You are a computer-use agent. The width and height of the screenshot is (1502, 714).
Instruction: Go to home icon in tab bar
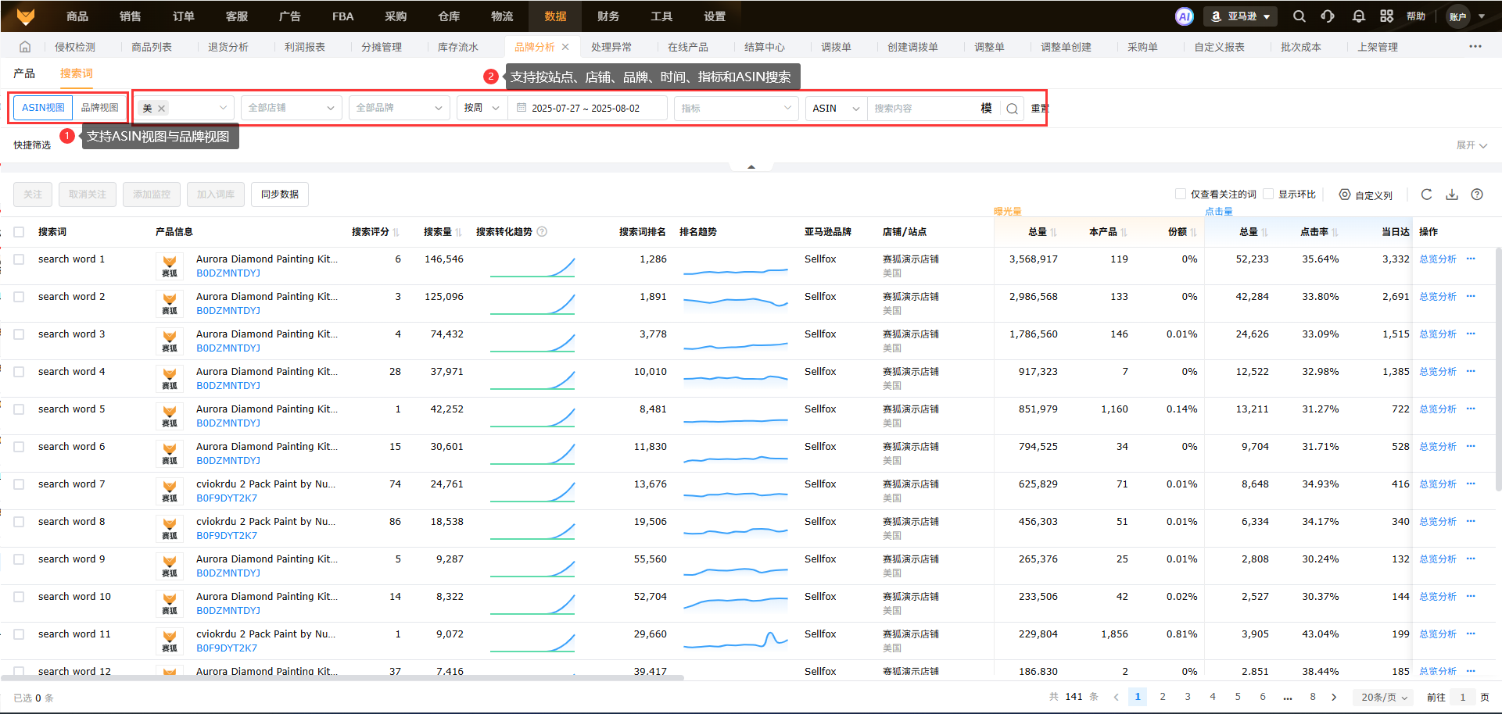click(25, 47)
